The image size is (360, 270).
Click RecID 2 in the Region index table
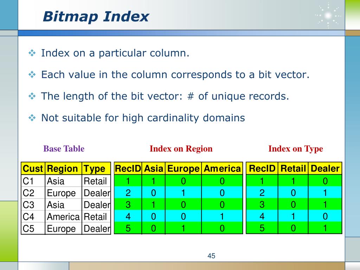(128, 193)
